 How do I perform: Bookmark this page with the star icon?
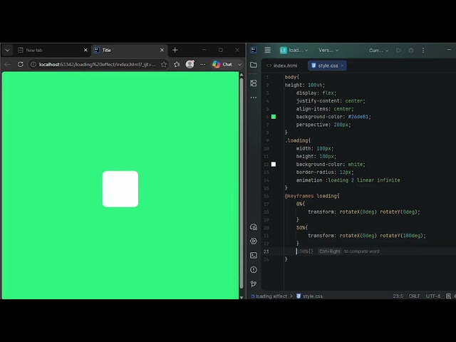(x=164, y=64)
